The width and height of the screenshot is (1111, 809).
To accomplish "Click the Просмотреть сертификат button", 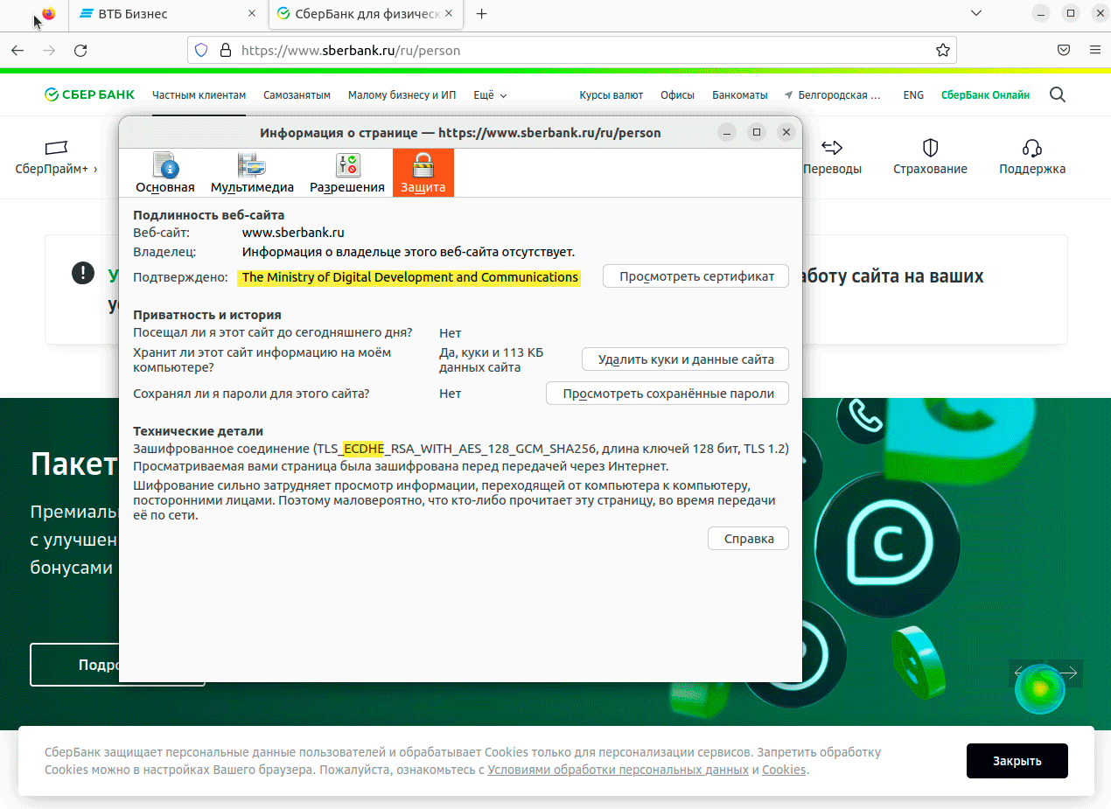I will pos(696,276).
